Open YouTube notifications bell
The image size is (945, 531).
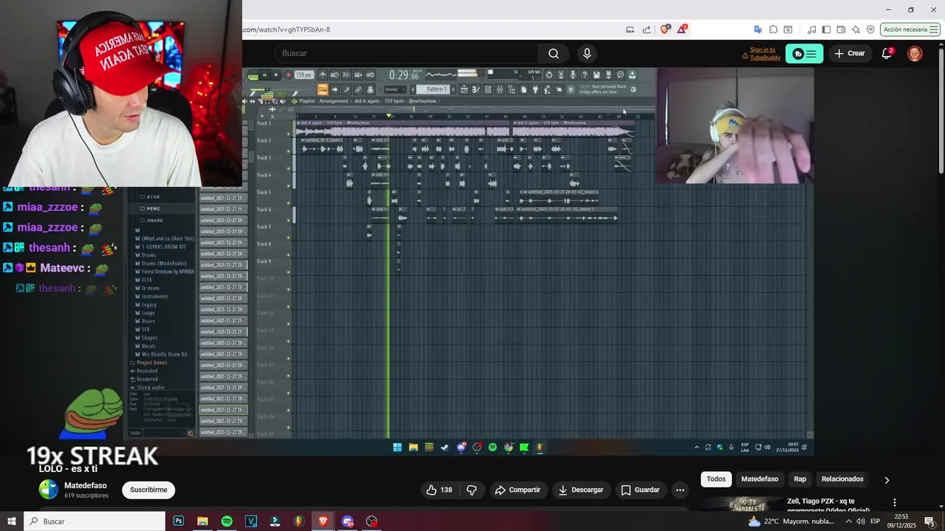coord(887,53)
